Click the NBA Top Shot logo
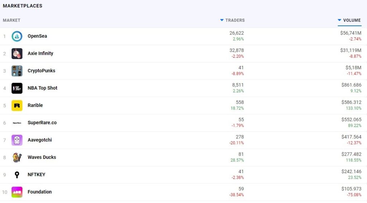This screenshot has width=367, height=203. click(17, 88)
